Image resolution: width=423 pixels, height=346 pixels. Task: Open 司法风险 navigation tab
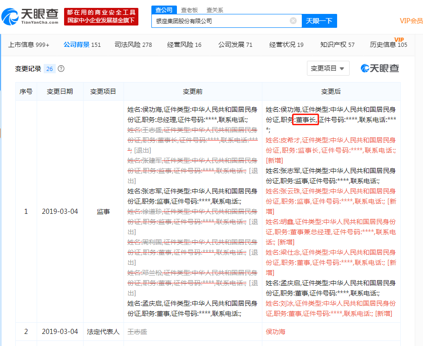[x=133, y=45]
